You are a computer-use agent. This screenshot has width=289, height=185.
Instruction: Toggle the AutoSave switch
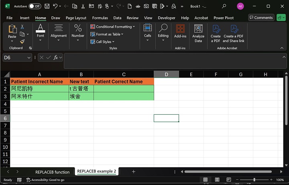(35, 6)
